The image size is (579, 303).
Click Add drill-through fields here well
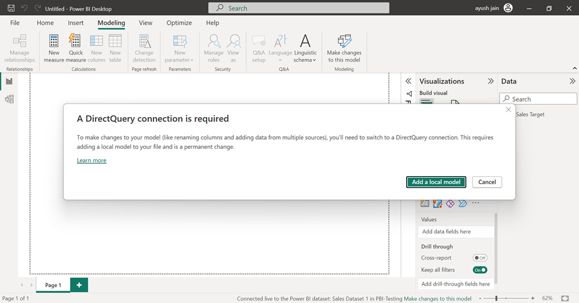click(x=456, y=284)
